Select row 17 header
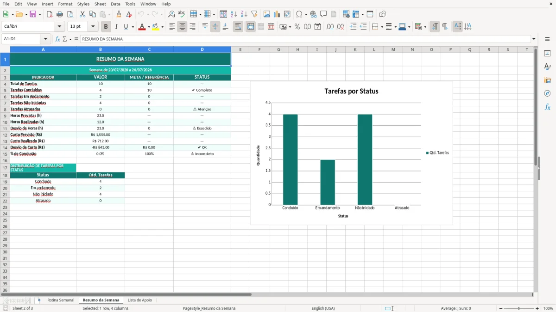Viewport: 556px width, 312px height. (5, 168)
